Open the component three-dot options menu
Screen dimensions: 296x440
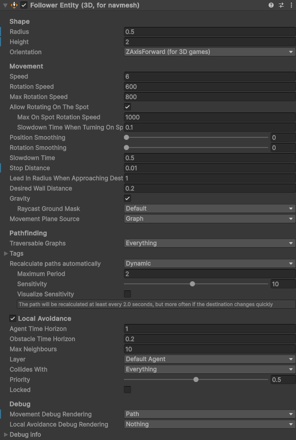click(x=291, y=5)
